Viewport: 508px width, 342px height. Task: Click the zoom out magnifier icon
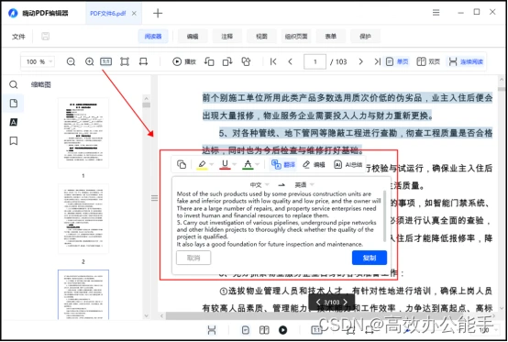click(71, 61)
